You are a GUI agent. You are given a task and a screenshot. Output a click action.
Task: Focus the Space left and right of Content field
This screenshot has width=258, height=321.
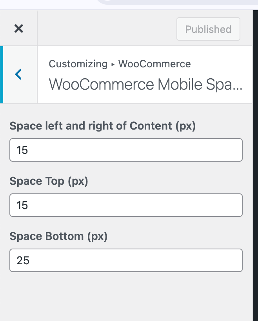(125, 150)
